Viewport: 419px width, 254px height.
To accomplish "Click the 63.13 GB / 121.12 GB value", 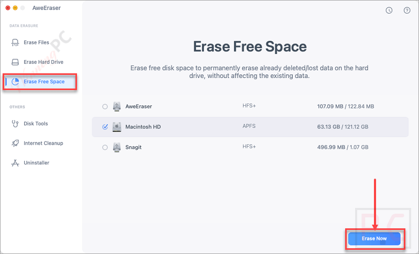I will [x=343, y=127].
